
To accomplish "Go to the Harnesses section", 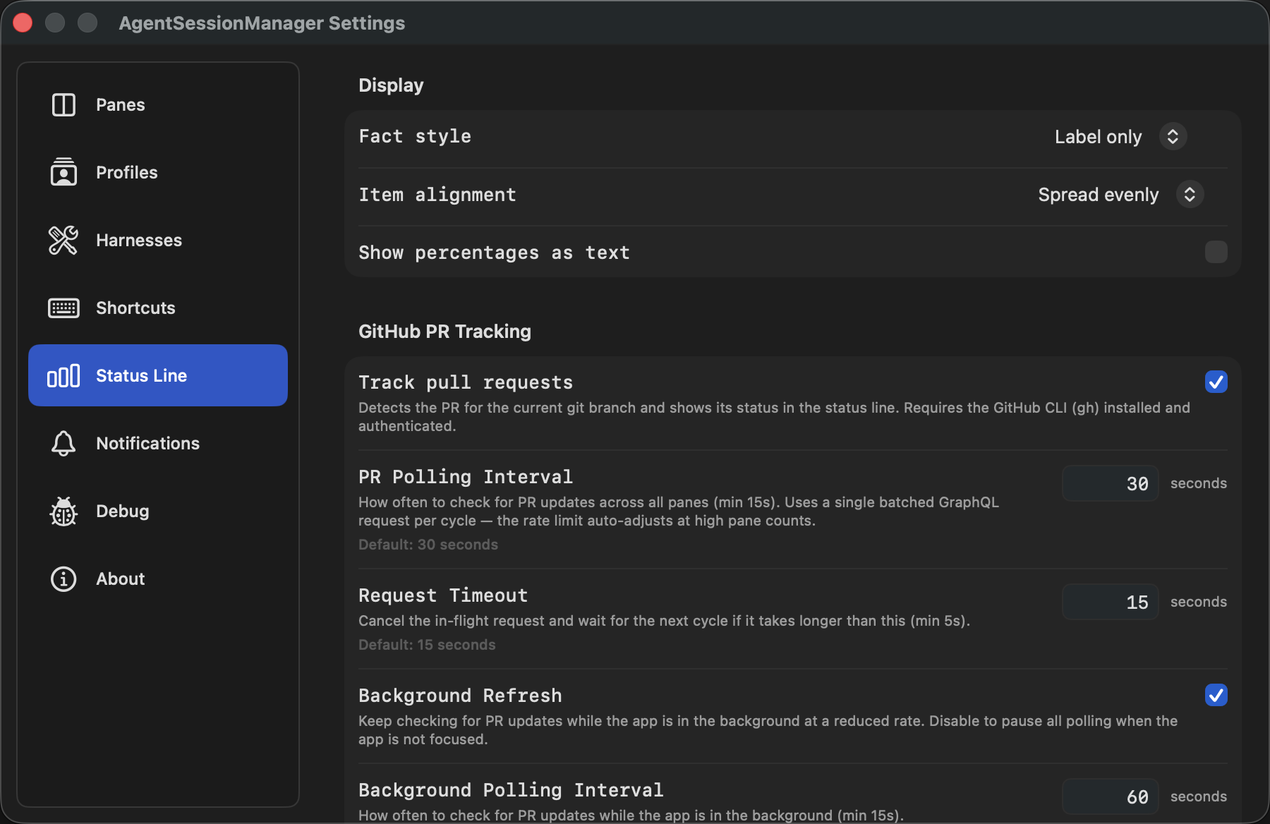I will pos(158,240).
